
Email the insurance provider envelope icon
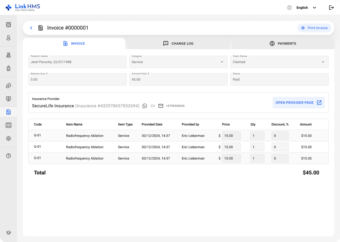coord(161,106)
